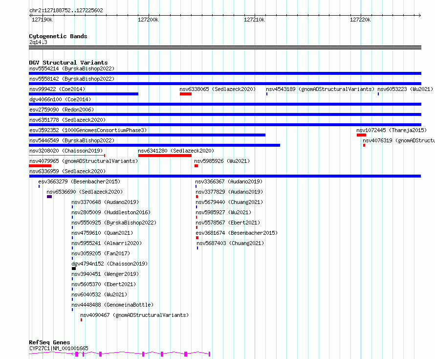Click the red bar under nsv6341280
The image size is (435, 359).
click(165, 156)
